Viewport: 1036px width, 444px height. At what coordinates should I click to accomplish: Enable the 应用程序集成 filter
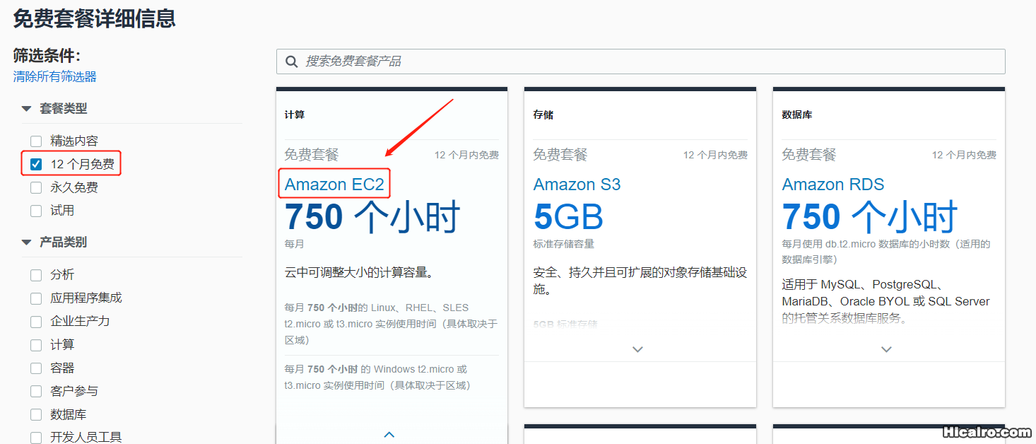(35, 298)
